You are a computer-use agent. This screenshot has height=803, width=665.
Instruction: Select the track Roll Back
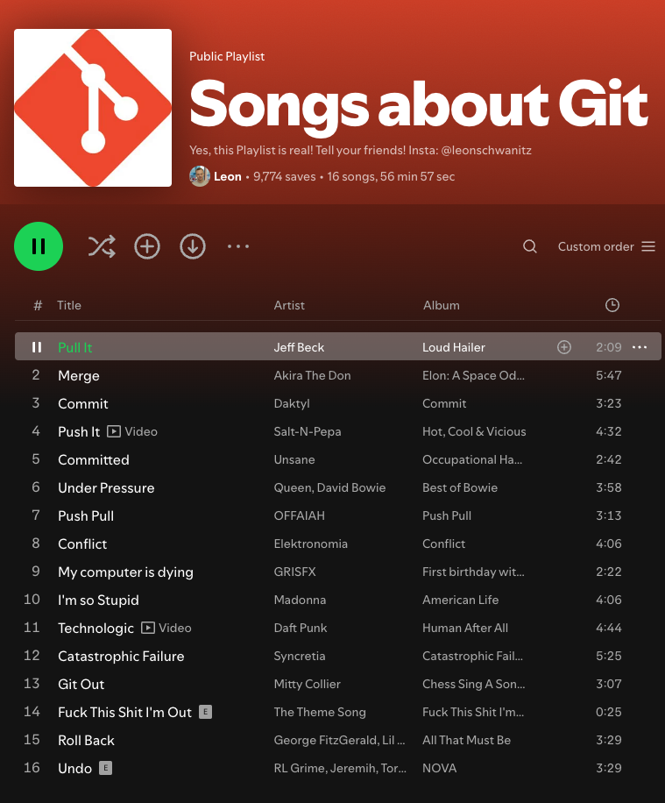pyautogui.click(x=86, y=740)
